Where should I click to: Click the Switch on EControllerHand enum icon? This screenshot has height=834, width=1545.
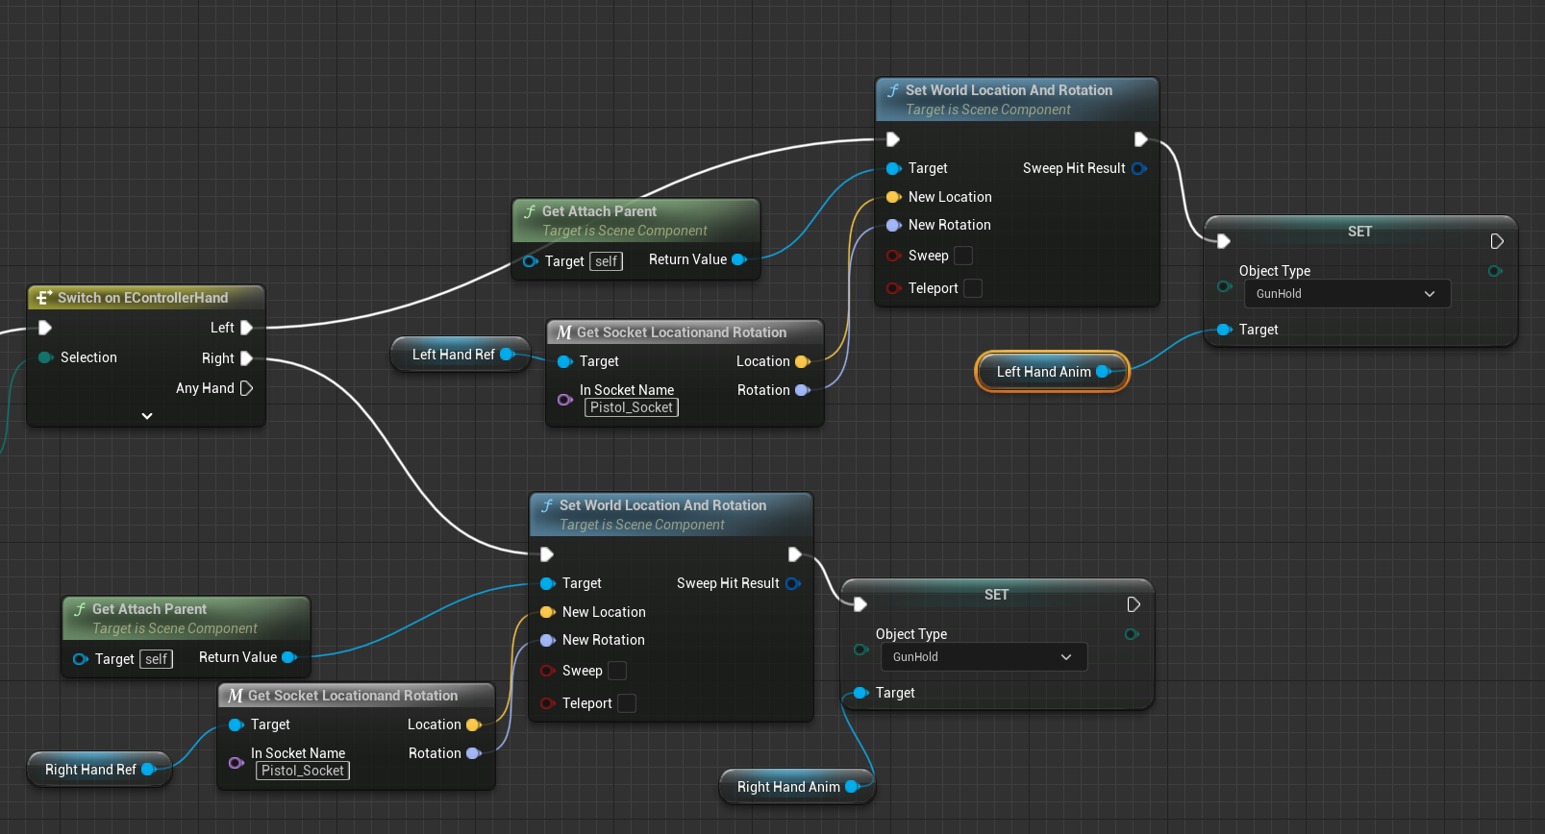pos(43,298)
